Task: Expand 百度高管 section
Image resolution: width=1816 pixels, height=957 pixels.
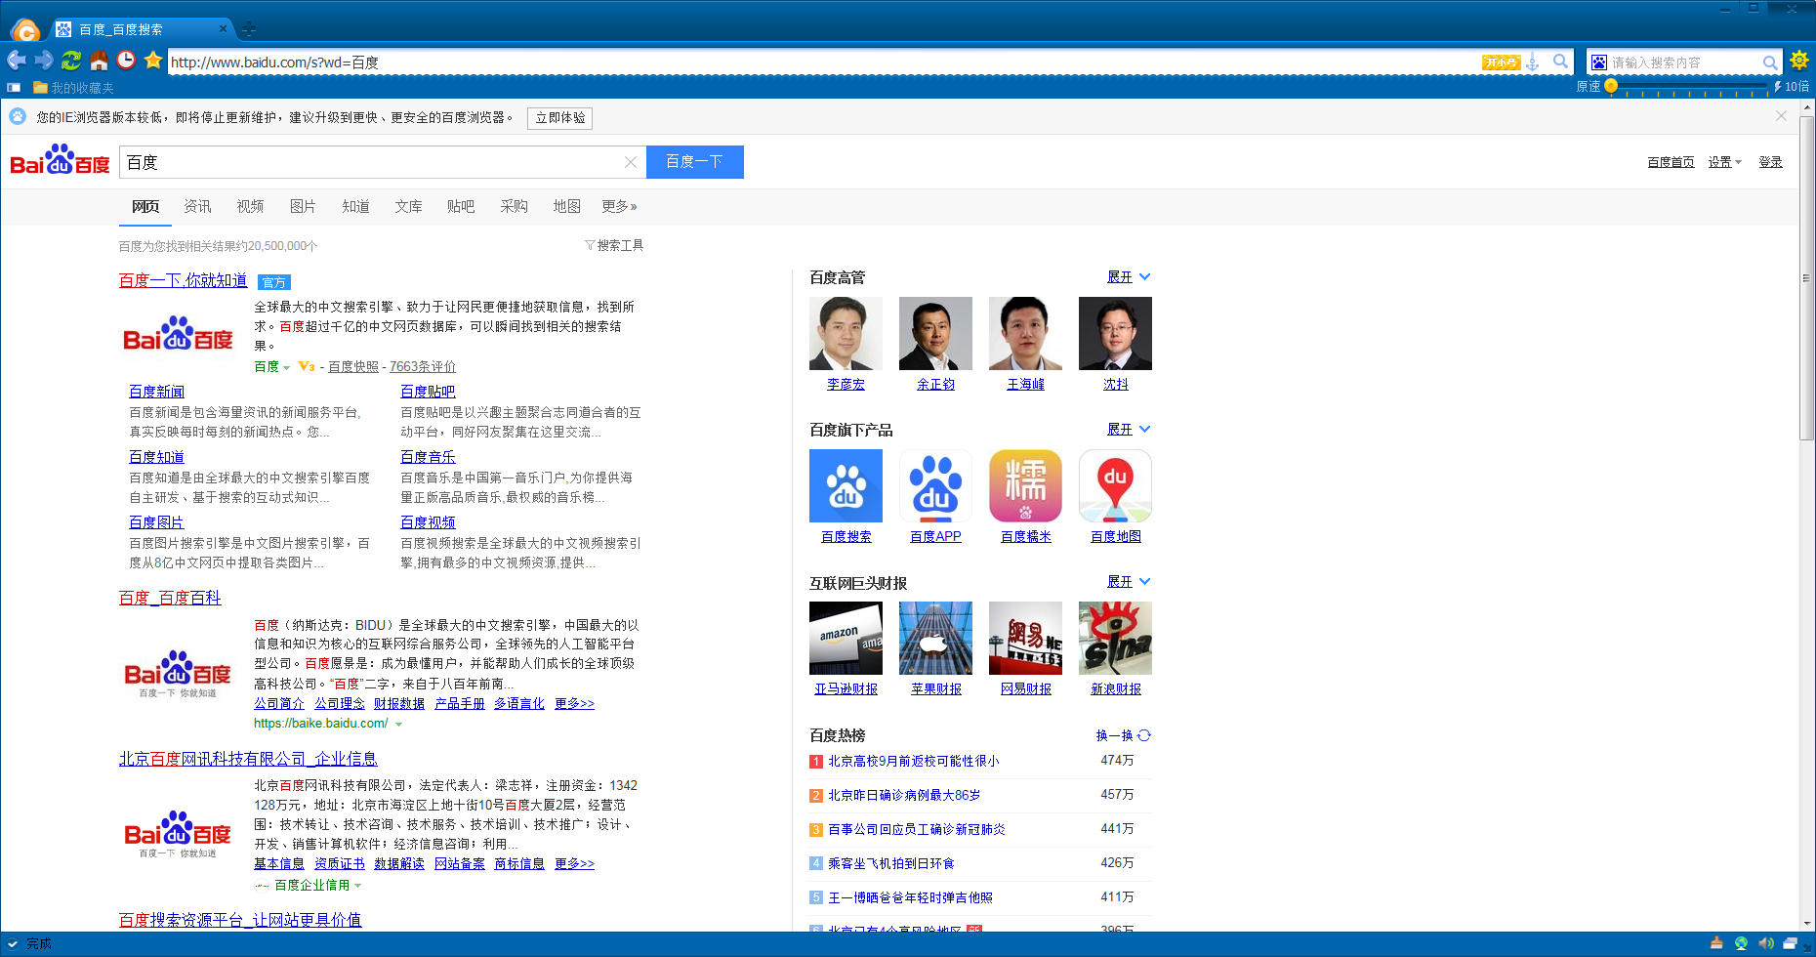Action: [1129, 277]
